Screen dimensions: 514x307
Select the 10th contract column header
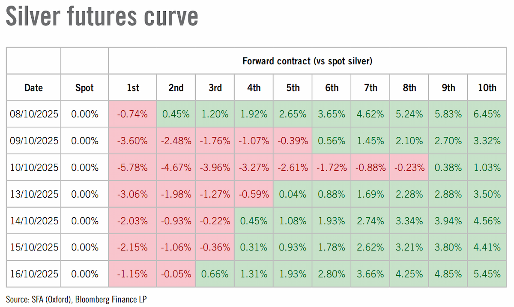(x=487, y=87)
